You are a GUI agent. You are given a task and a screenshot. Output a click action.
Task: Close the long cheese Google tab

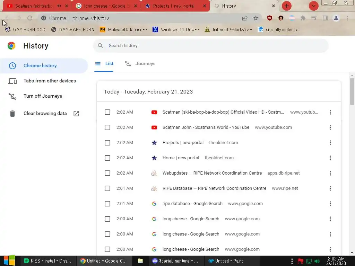(136, 6)
